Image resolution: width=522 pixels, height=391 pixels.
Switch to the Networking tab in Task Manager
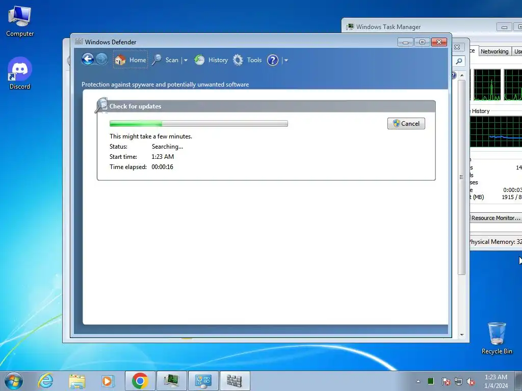[494, 51]
